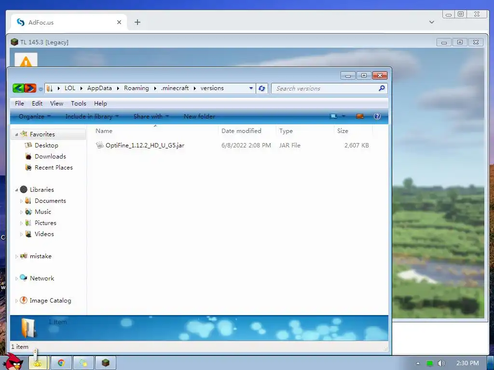Open the View menu
The image size is (494, 370).
coord(56,104)
